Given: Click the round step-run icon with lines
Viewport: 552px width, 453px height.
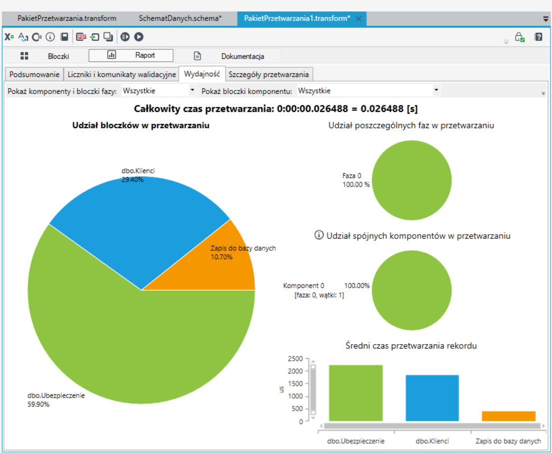Looking at the screenshot, I should tap(125, 37).
